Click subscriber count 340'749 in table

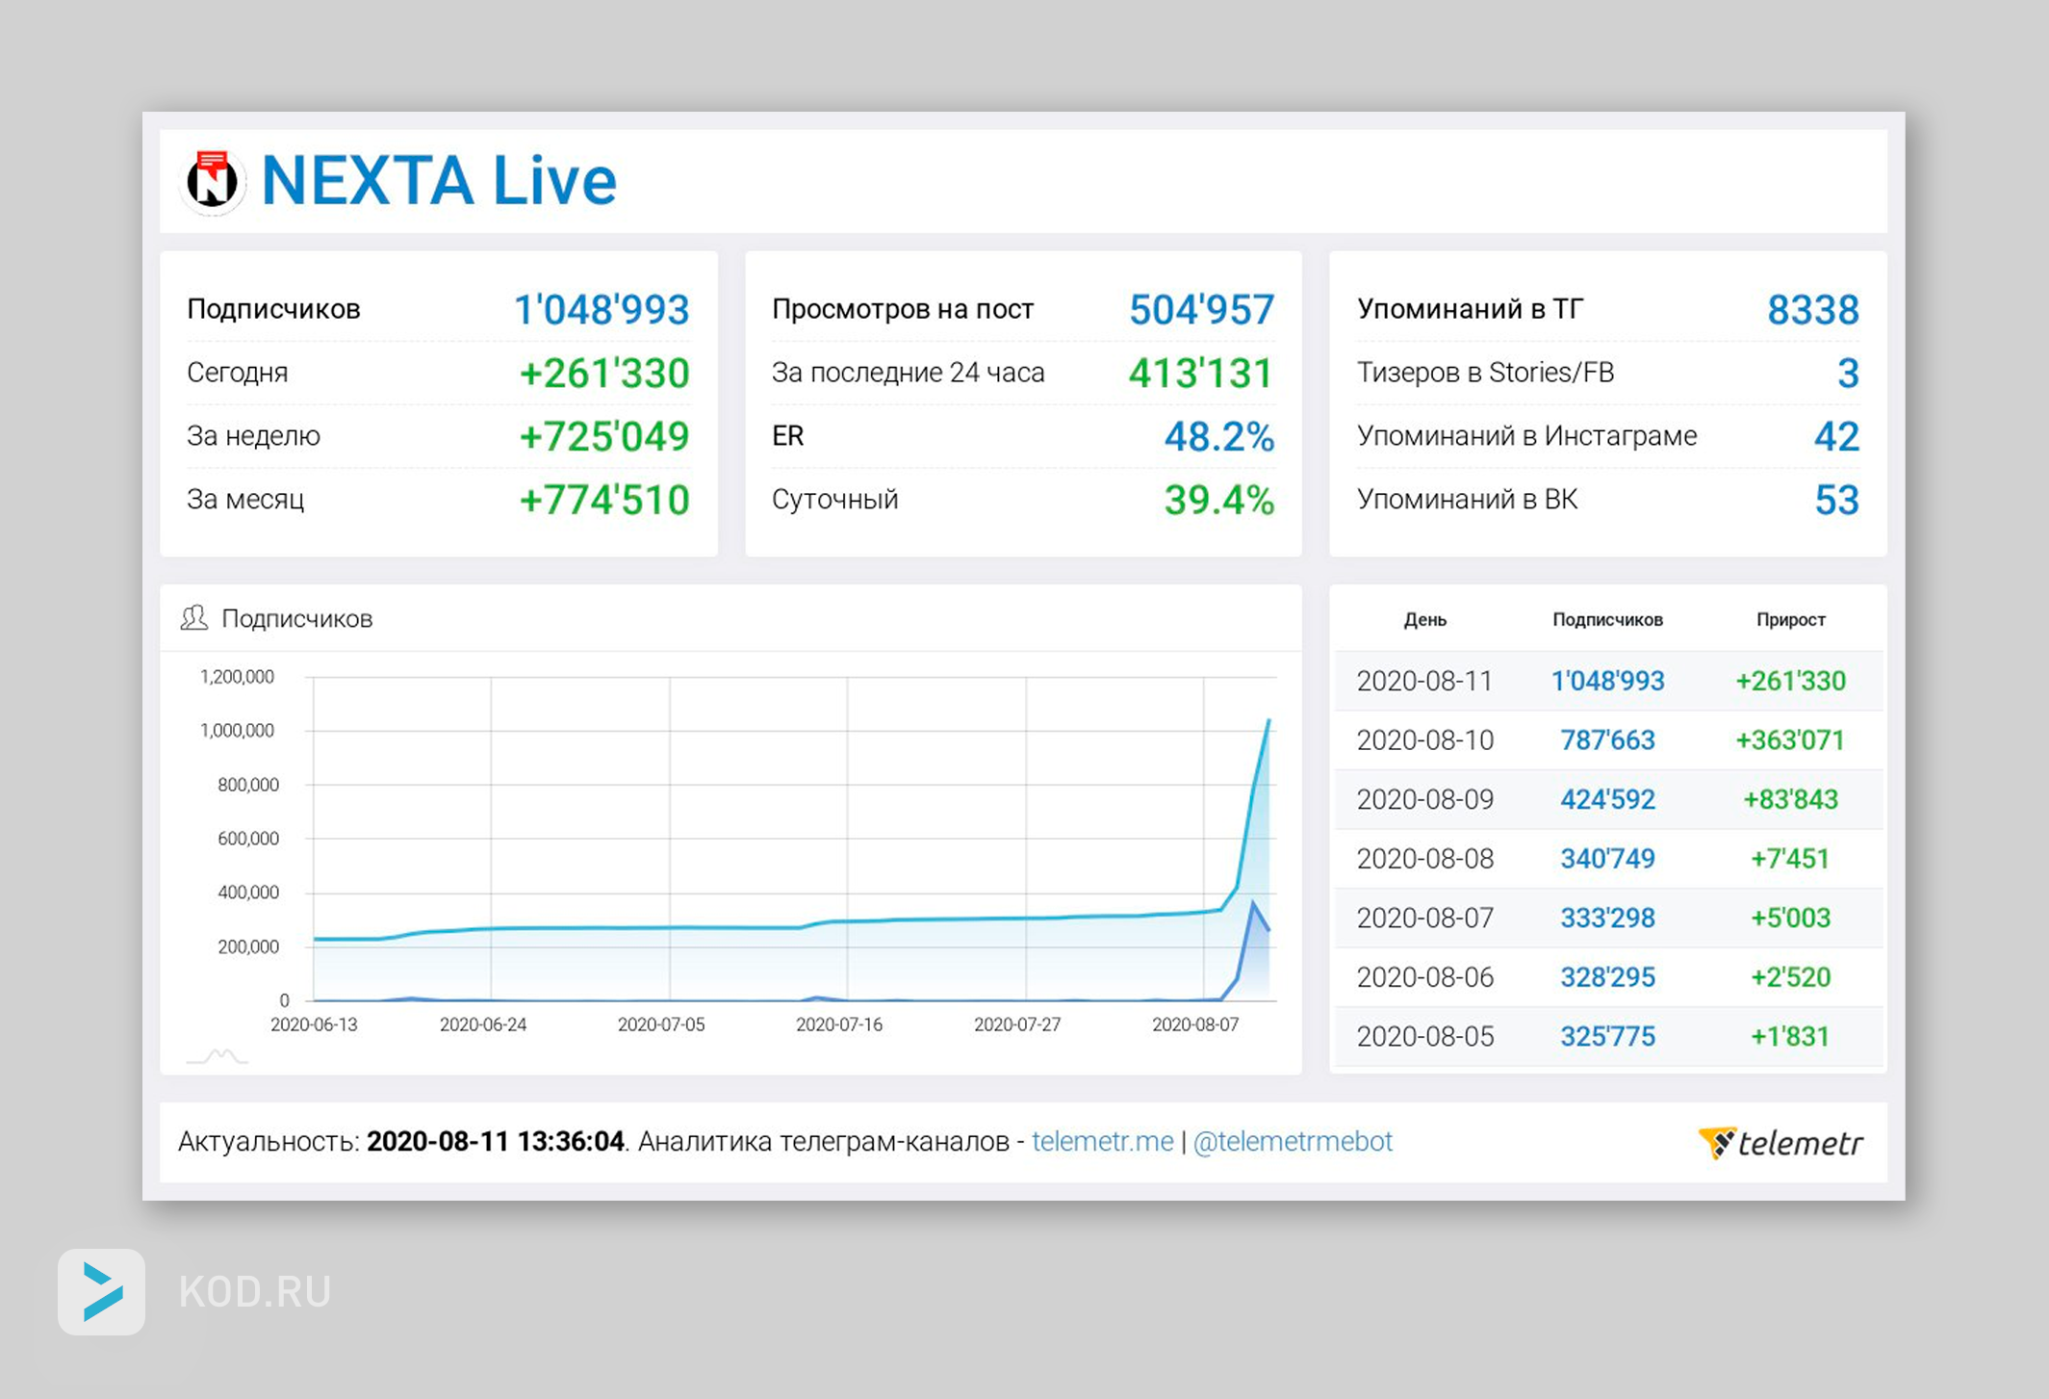tap(1607, 858)
